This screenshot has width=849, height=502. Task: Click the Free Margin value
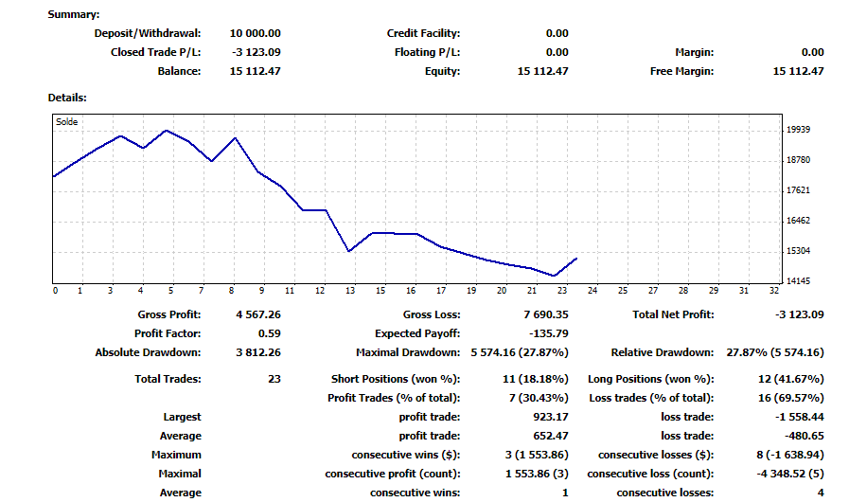(798, 71)
